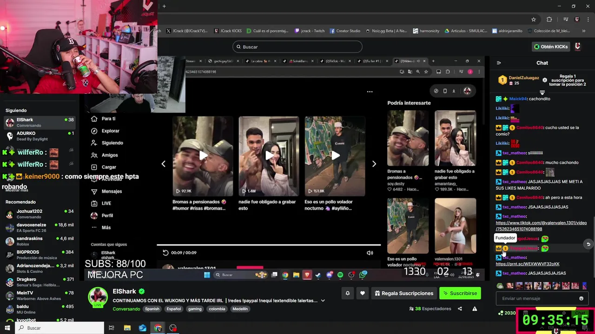Click TikTok 'Para ti' menu item
This screenshot has width=595, height=334.
point(103,119)
